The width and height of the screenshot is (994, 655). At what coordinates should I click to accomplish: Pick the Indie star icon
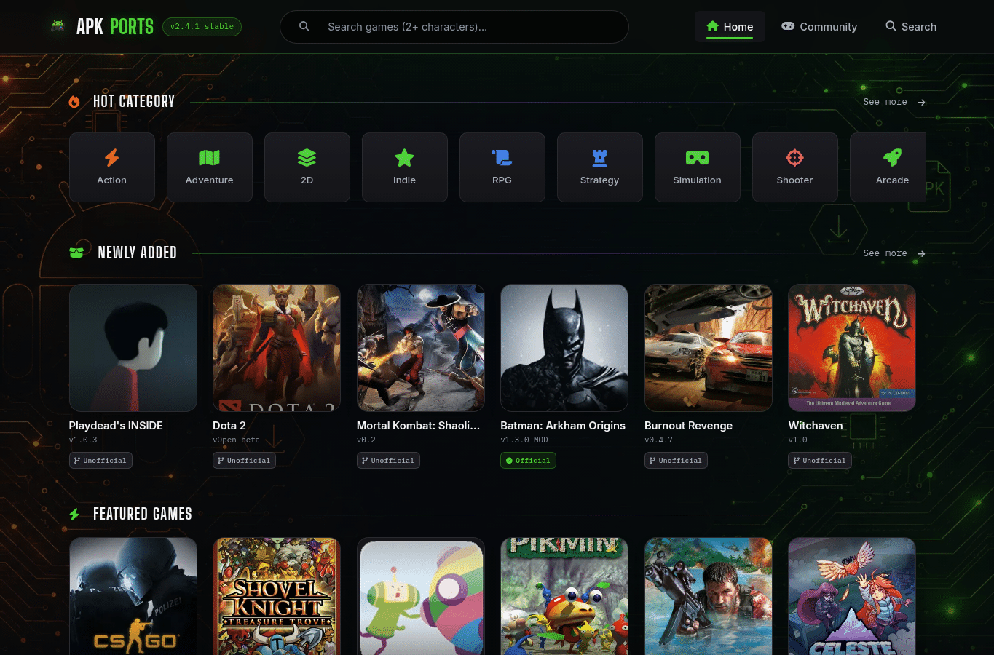pyautogui.click(x=404, y=157)
